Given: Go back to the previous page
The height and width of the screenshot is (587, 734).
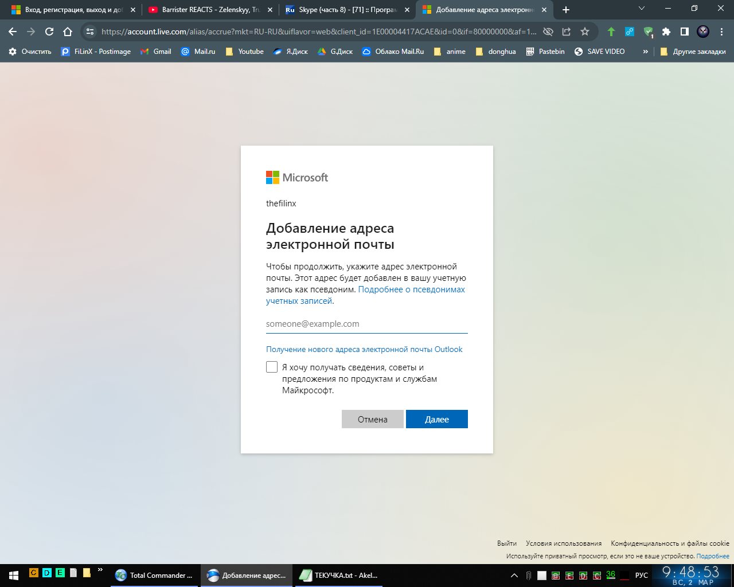Looking at the screenshot, I should tap(13, 32).
